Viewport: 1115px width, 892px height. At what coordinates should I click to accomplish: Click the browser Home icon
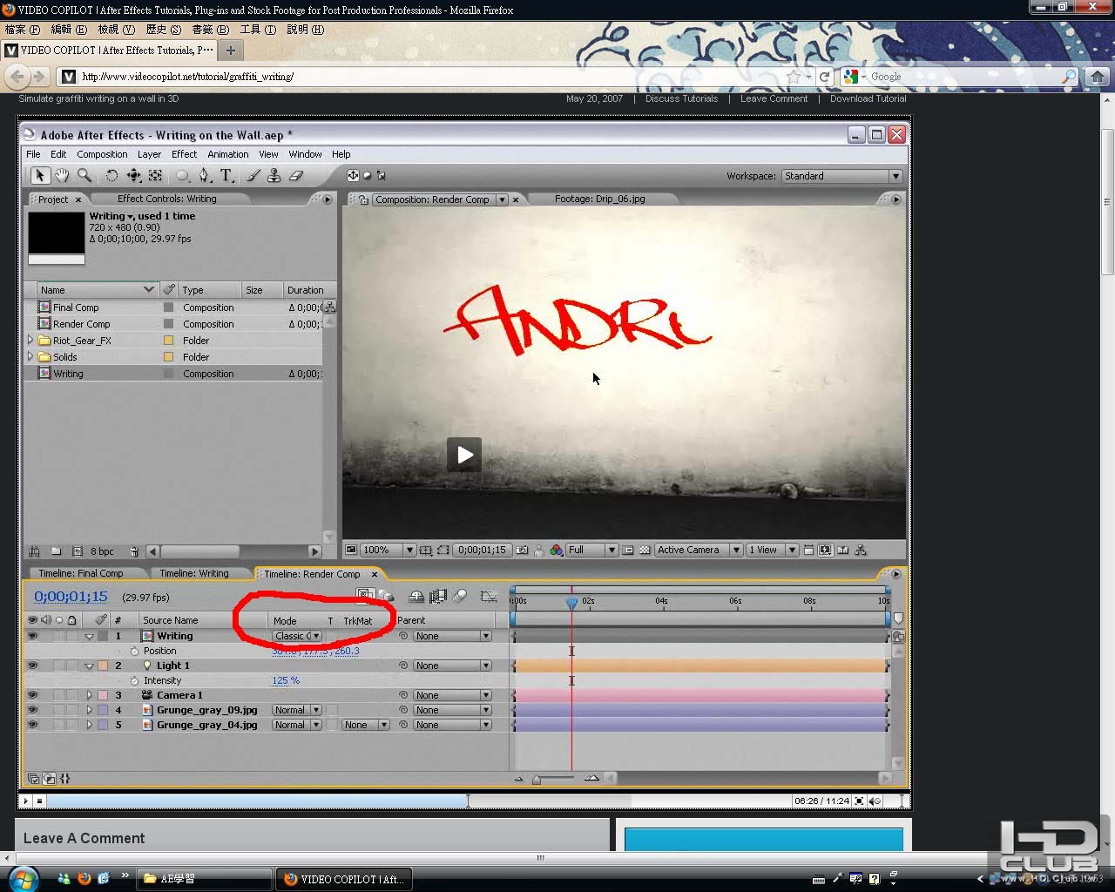point(1098,77)
